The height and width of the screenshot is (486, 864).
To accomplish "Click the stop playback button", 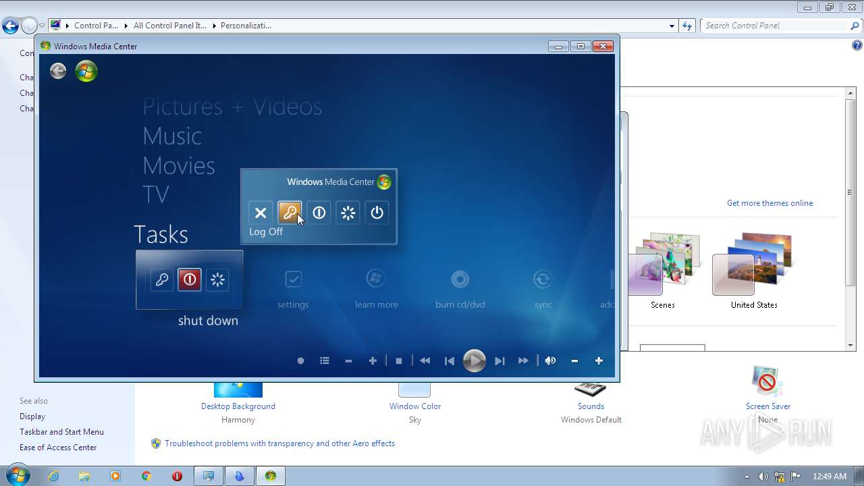I will (399, 361).
